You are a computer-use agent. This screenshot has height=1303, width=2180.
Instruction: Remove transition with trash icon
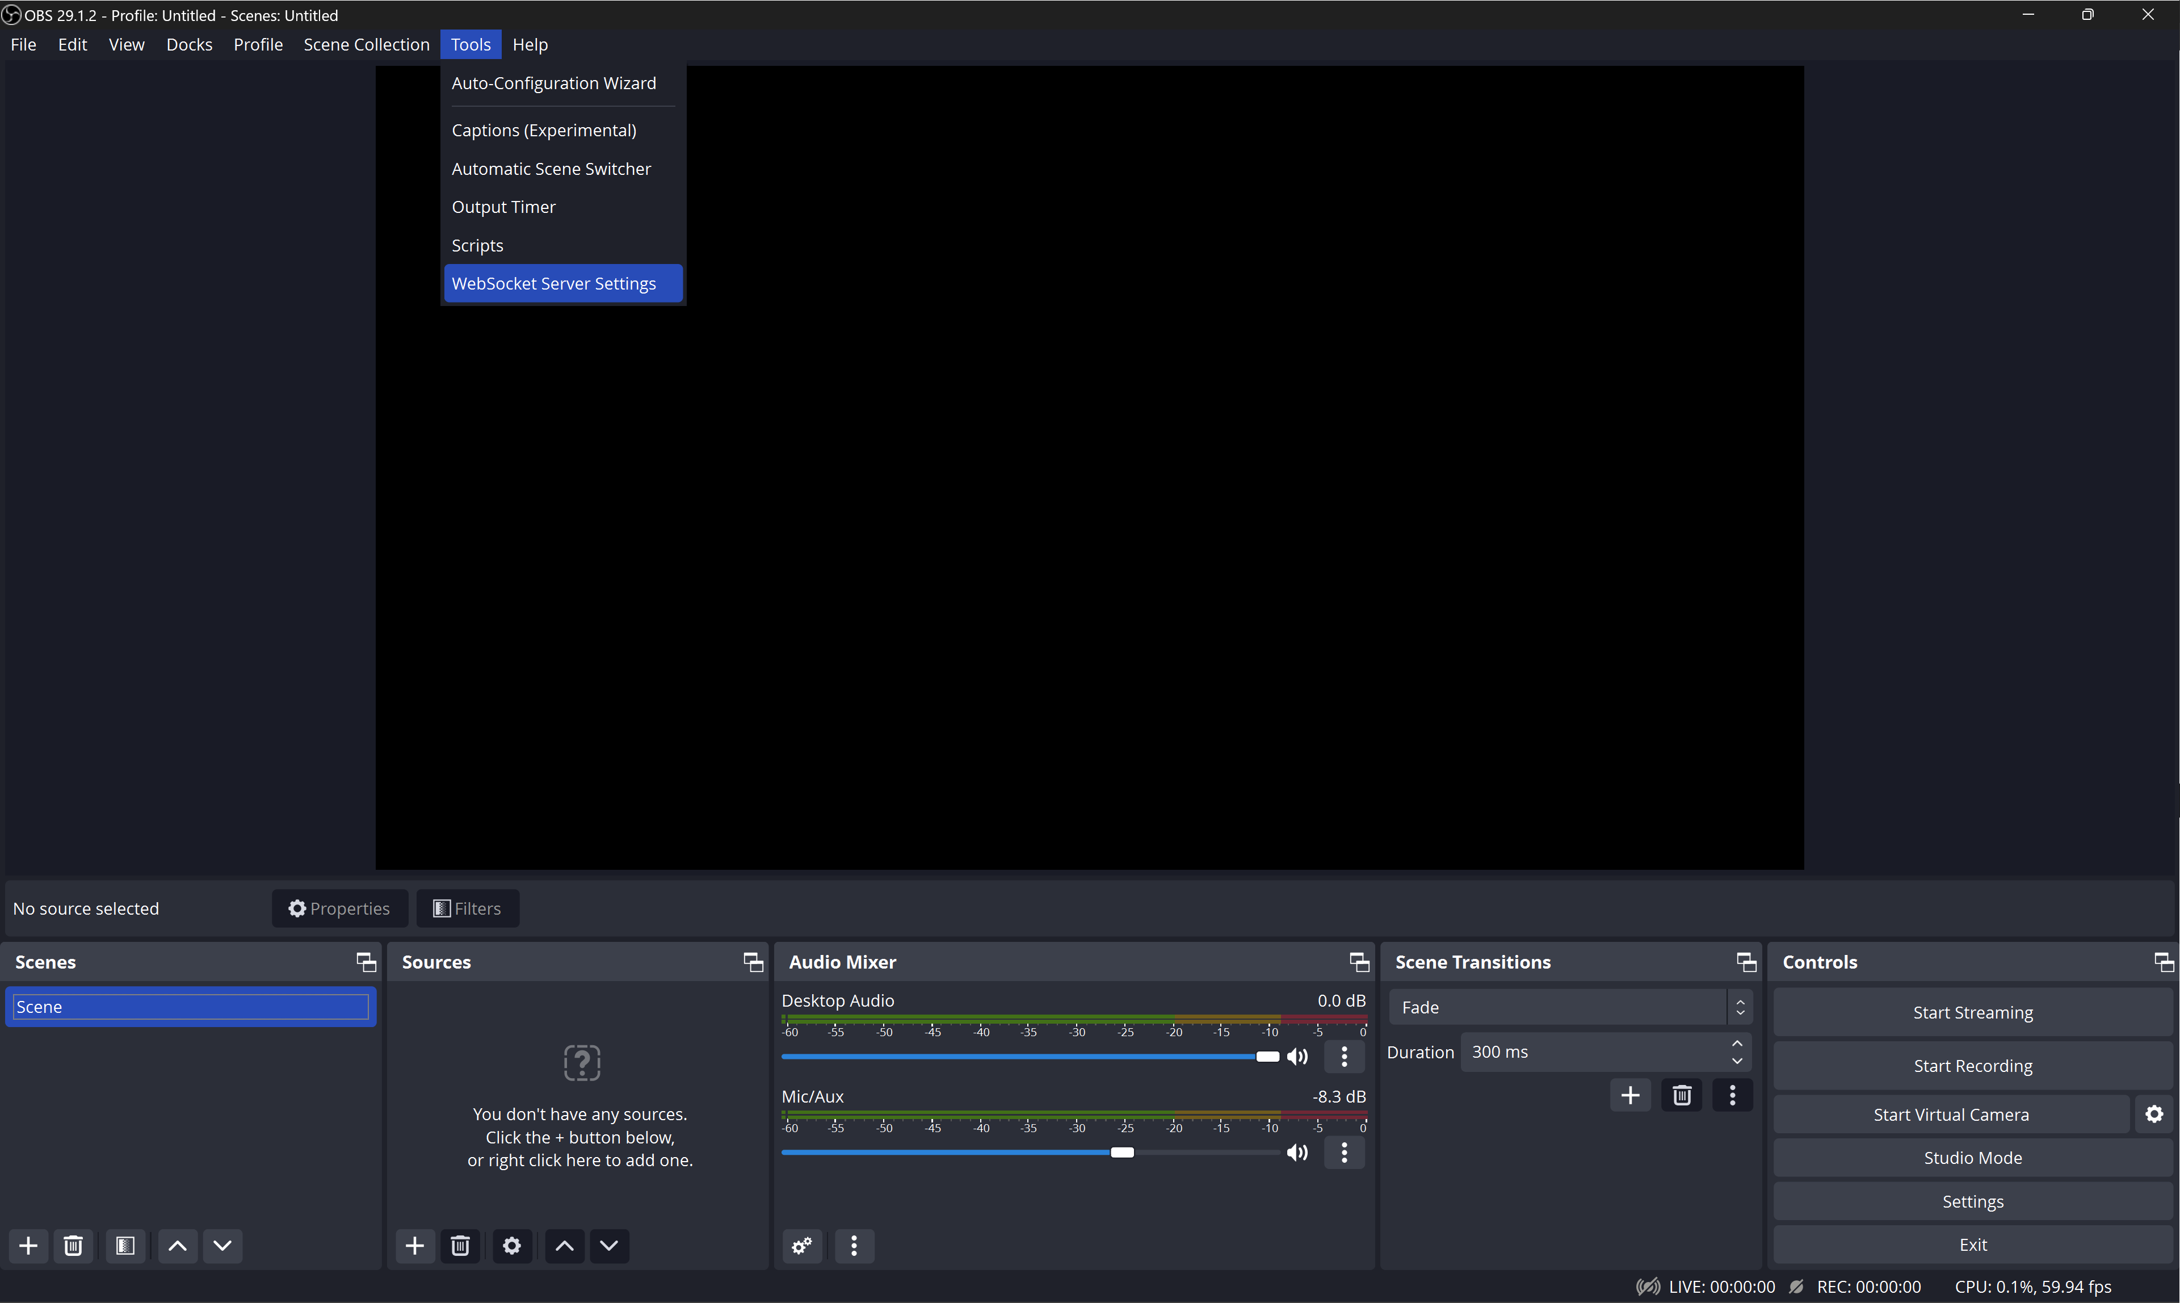1682,1095
